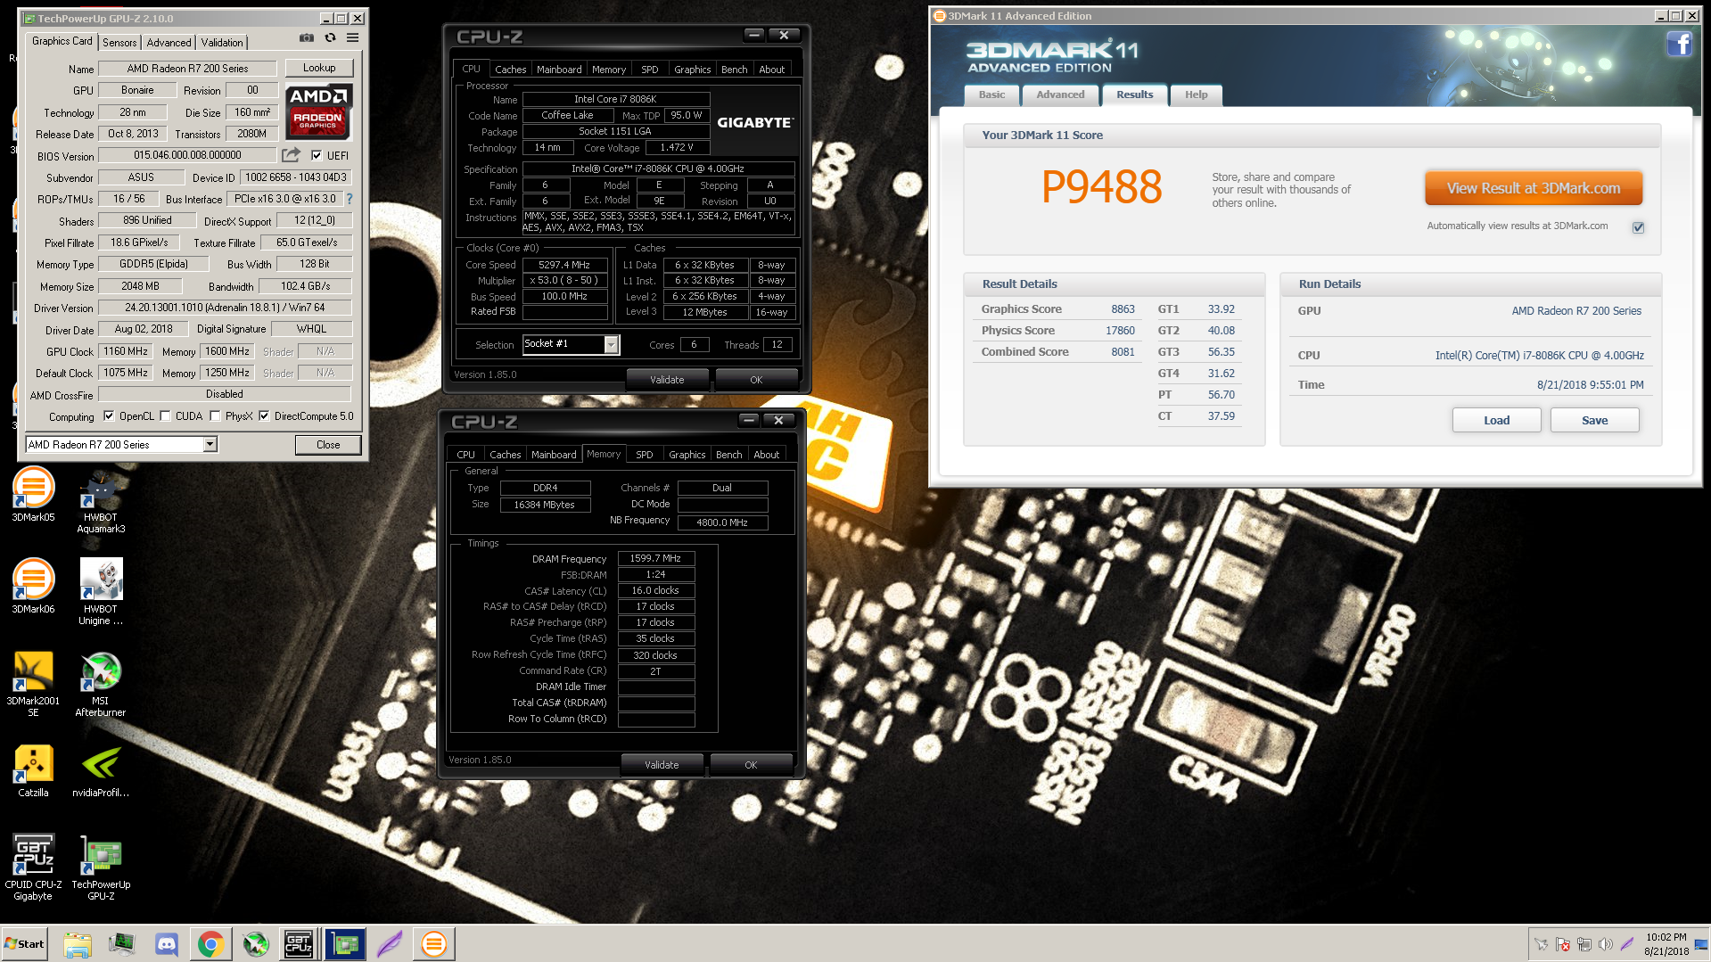Click the Chrome taskbar icon
Screen dimensions: 1711x962
point(211,944)
